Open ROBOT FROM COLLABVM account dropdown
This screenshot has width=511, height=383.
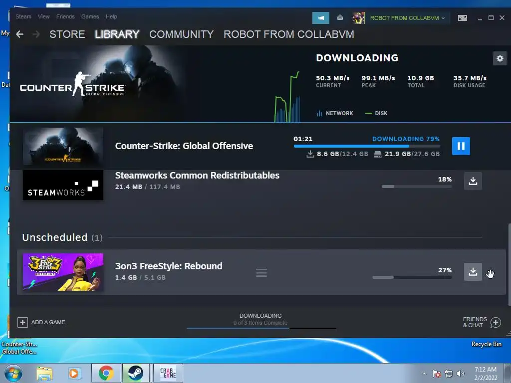[407, 18]
